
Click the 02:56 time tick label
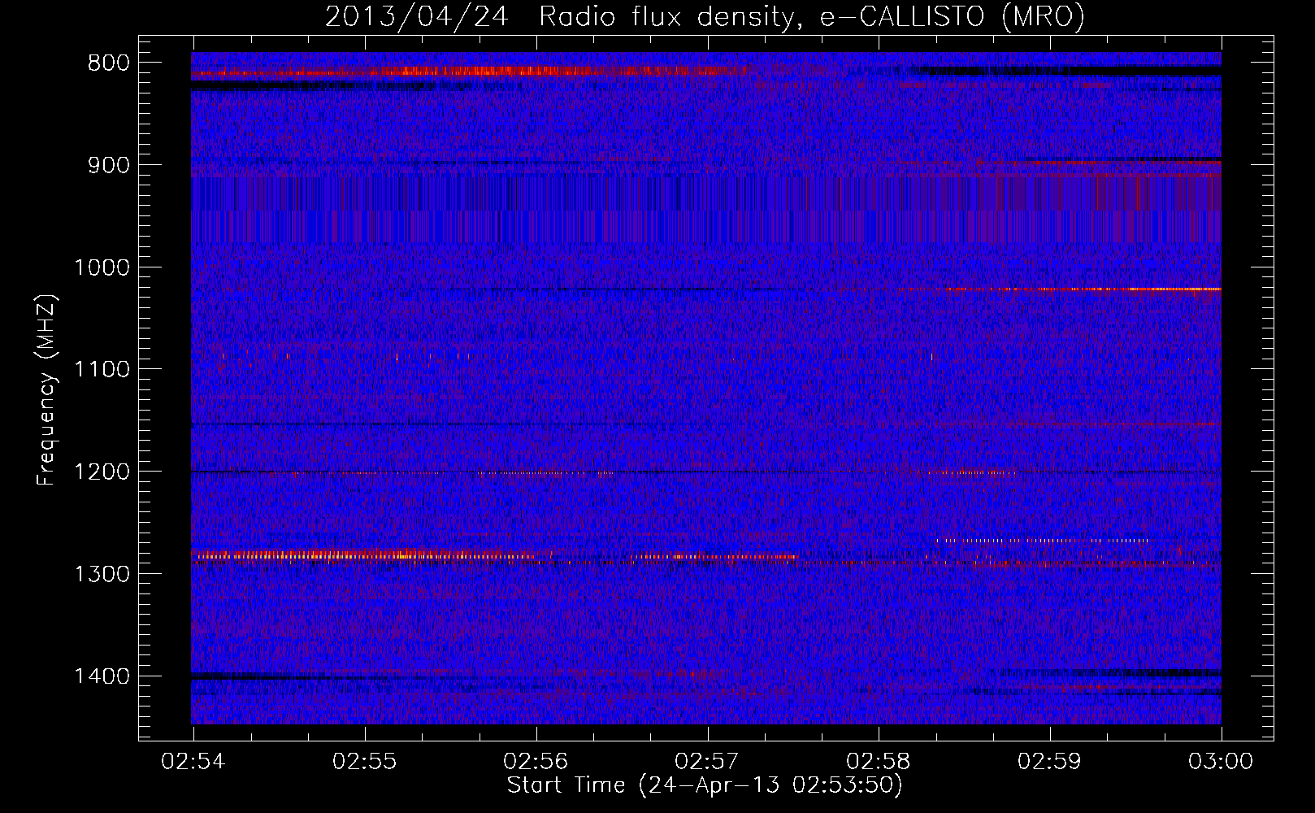tap(536, 761)
